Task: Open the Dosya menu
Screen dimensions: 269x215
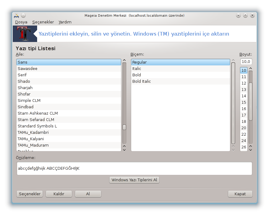Action: [x=21, y=22]
